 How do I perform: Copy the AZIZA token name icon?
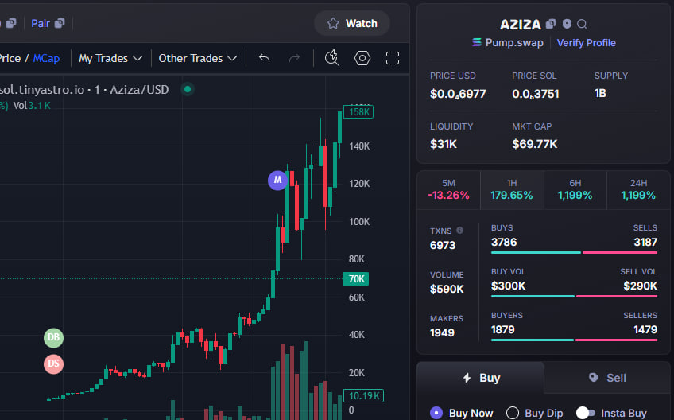(x=551, y=24)
